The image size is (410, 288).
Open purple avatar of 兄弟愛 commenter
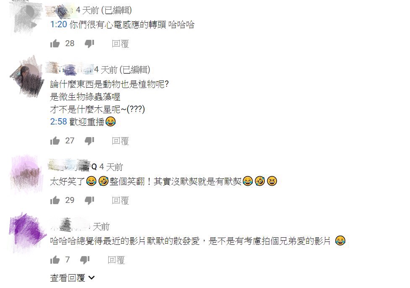(27, 232)
